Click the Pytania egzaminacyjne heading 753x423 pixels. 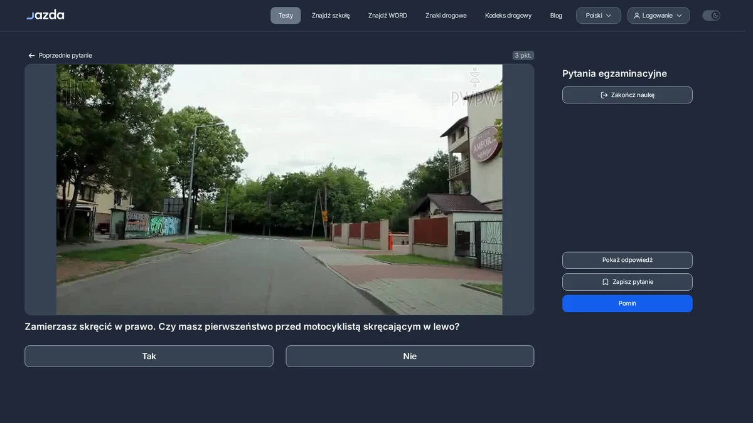coord(614,73)
